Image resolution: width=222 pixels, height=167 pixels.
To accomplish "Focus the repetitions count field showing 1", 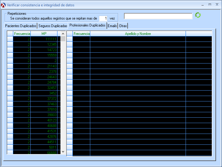I will [x=103, y=18].
